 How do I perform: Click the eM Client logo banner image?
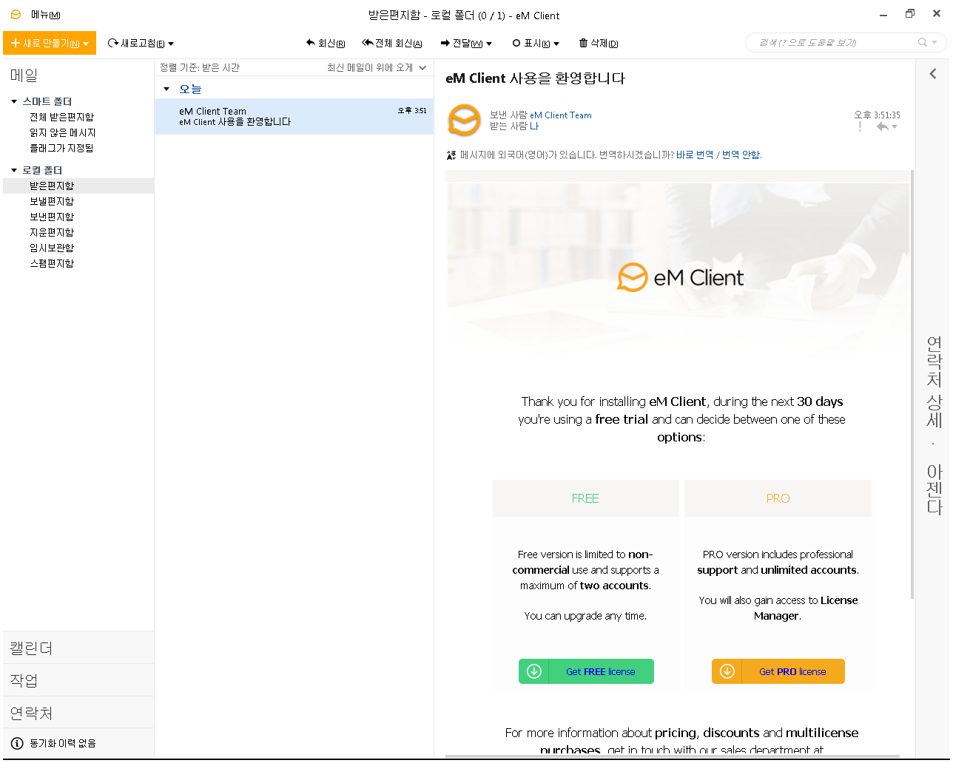[x=681, y=277]
